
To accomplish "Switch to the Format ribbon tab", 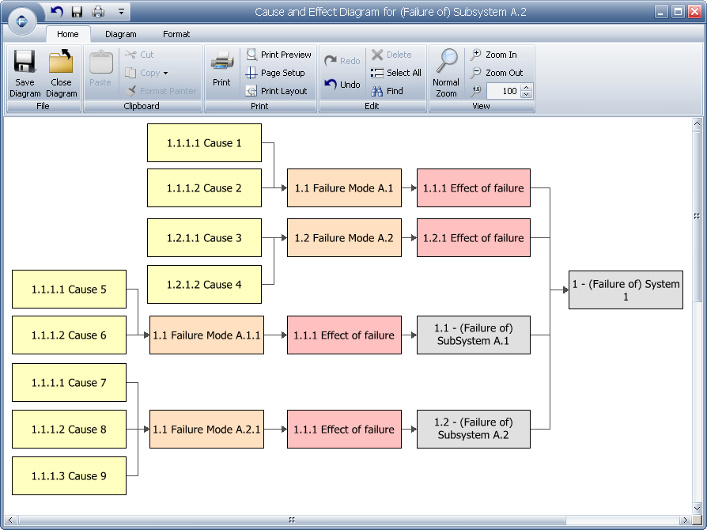I will pos(176,34).
